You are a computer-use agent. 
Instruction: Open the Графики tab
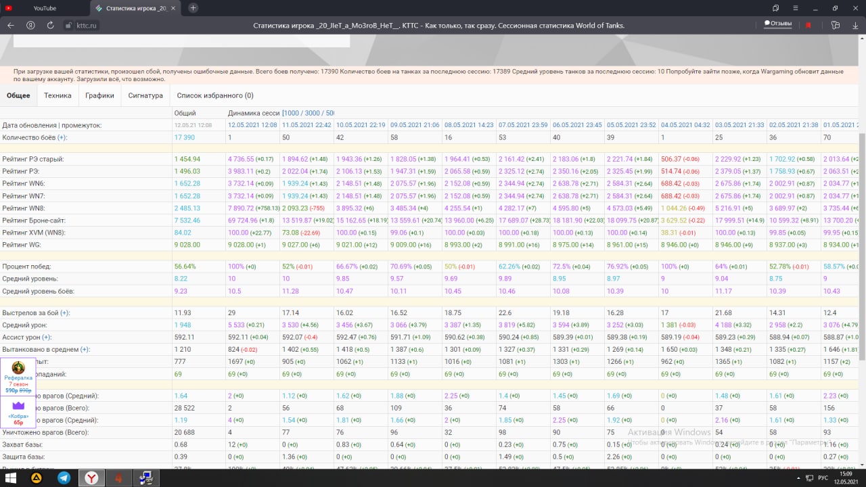[99, 95]
